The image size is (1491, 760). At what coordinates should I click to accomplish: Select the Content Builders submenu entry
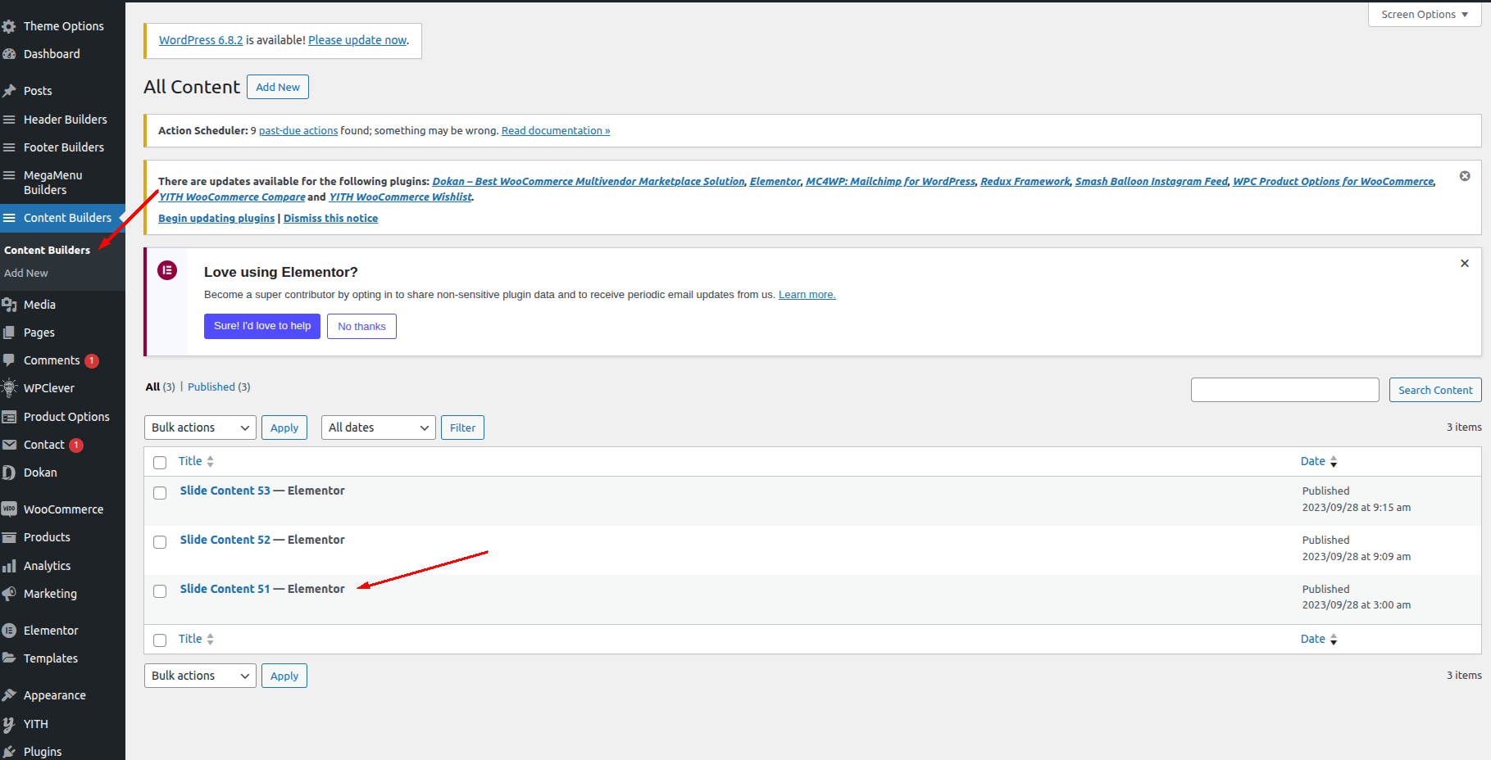pos(48,251)
